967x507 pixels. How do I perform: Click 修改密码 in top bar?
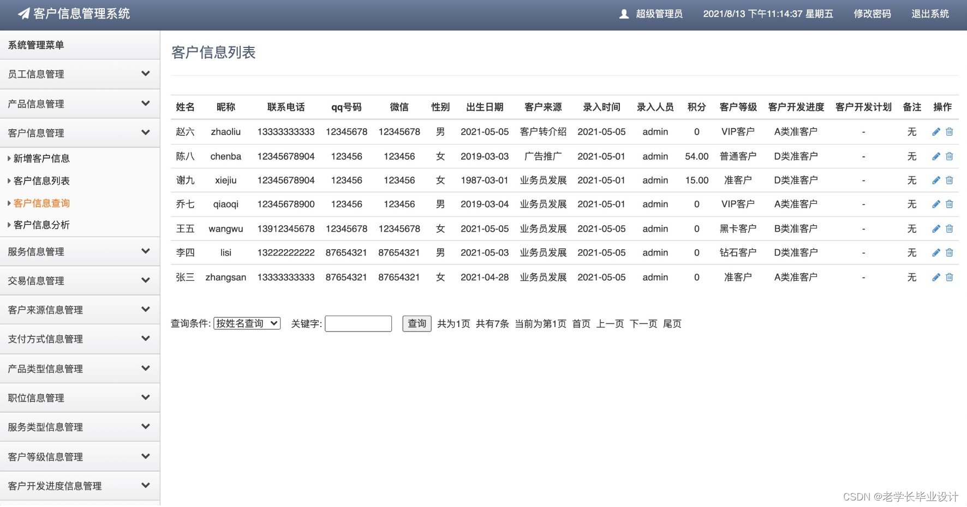pyautogui.click(x=872, y=14)
